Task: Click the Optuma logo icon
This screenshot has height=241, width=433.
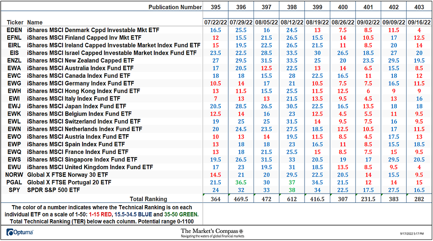Action: pos(10,232)
